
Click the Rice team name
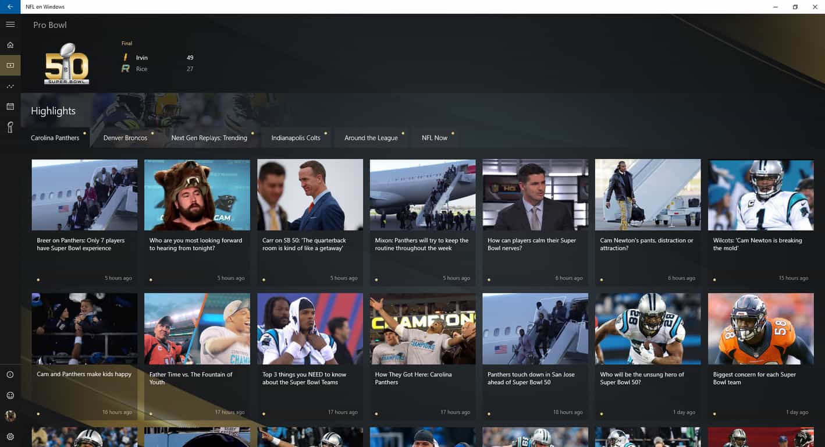[142, 69]
